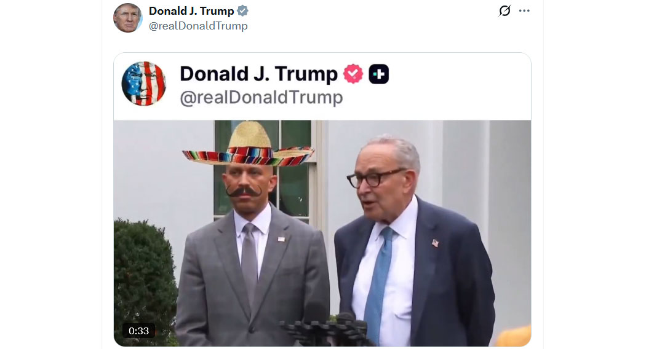Open the author's display name link in the post header
This screenshot has width=646, height=349.
191,11
